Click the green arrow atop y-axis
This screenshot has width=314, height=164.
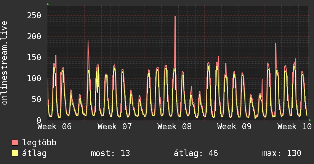(48, 4)
